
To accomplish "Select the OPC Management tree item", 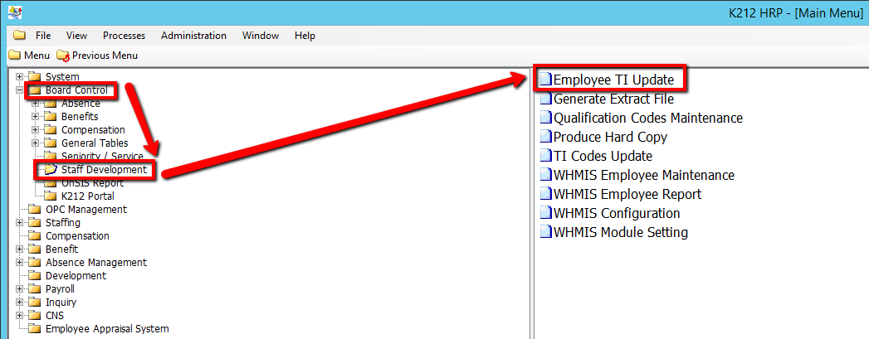I will click(85, 210).
